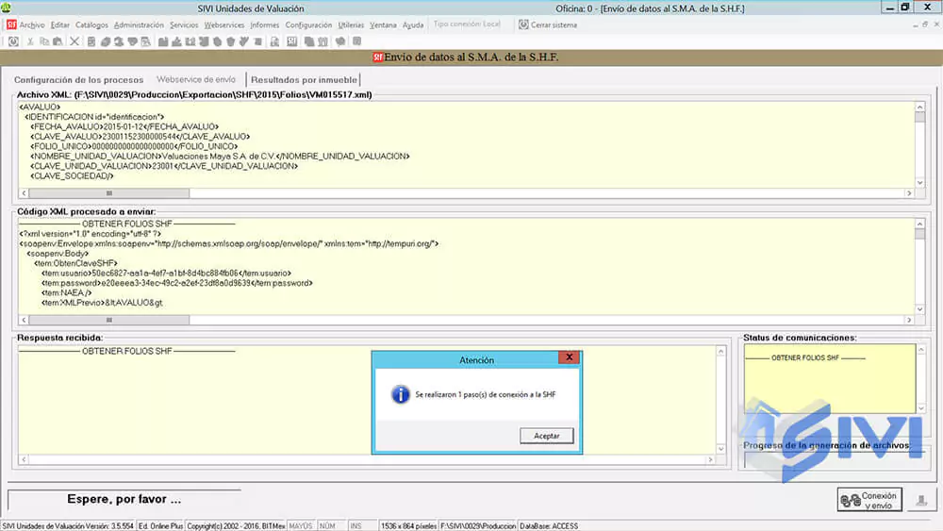Click Cerrar sistema in the menu bar
Viewport: 943px width, 531px height.
[548, 25]
